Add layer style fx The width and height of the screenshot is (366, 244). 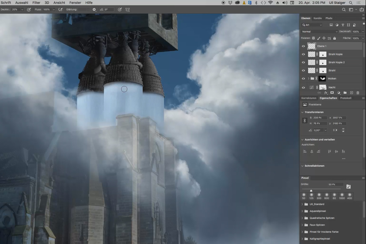click(x=326, y=93)
